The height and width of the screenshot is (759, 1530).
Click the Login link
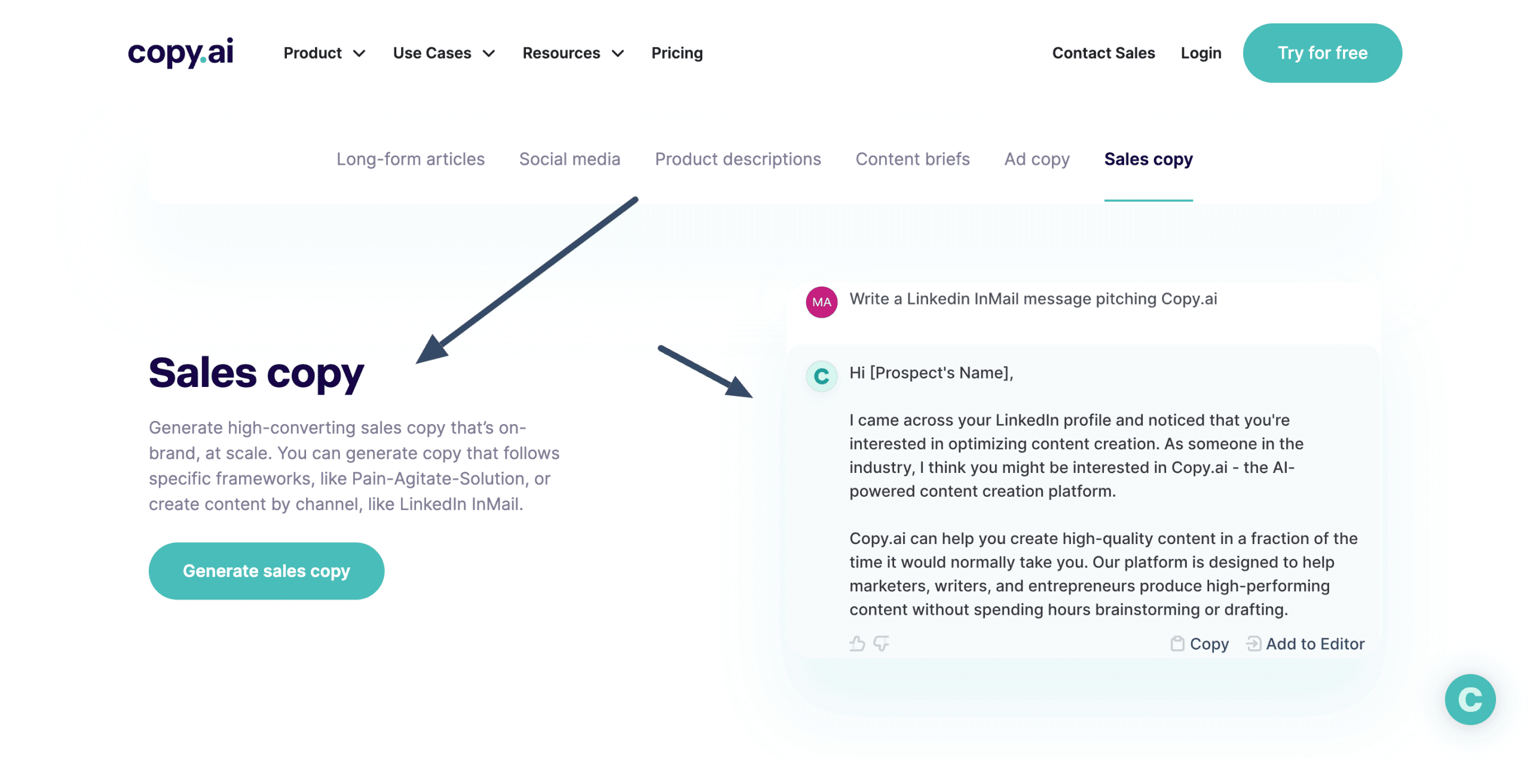click(1201, 53)
